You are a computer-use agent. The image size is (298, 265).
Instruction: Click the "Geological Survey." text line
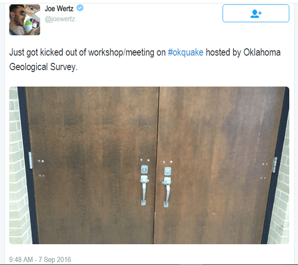coord(44,67)
